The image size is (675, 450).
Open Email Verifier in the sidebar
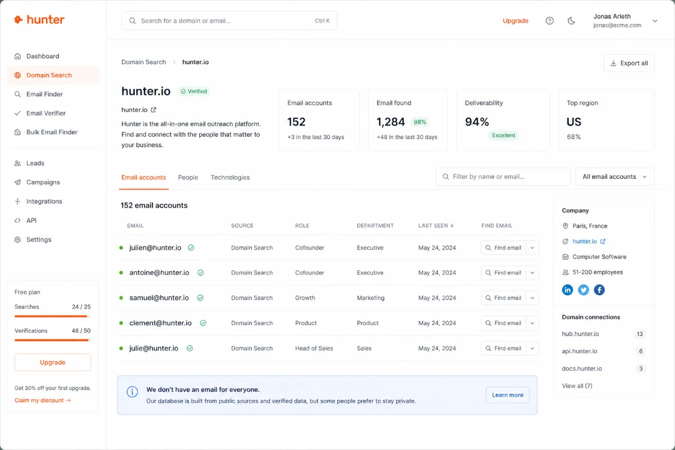coord(53,113)
